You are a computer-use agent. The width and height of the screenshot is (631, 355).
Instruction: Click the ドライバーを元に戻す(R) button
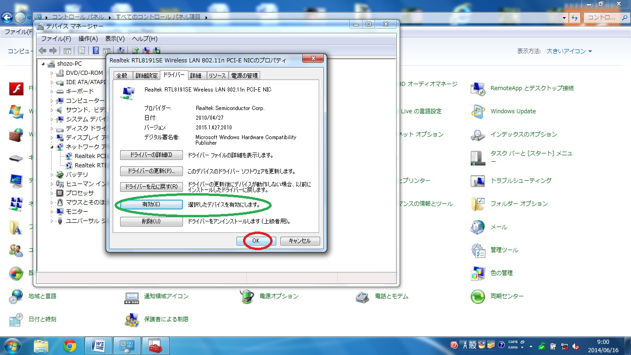(152, 187)
